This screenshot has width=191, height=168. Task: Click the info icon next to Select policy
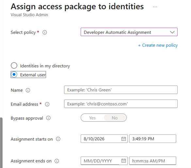pos(45,33)
